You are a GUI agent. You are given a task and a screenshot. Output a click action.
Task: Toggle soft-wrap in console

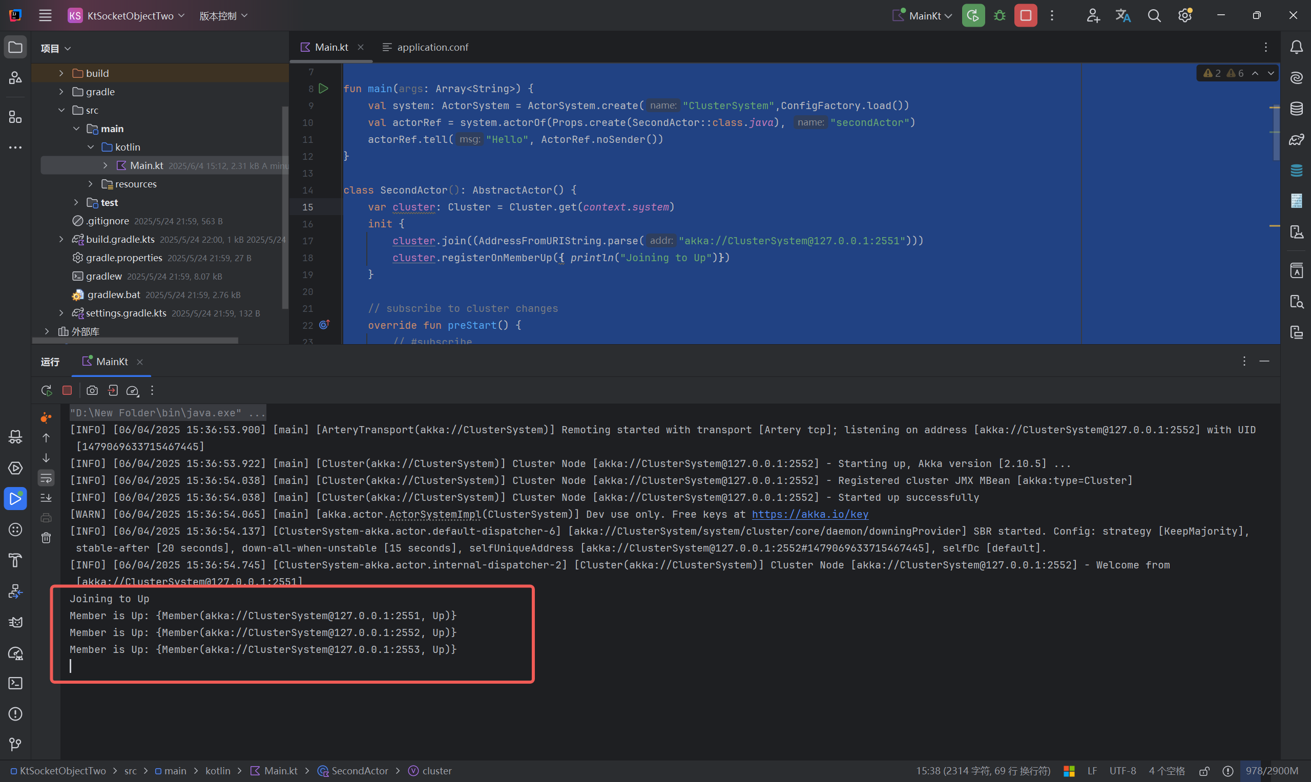[x=47, y=478]
